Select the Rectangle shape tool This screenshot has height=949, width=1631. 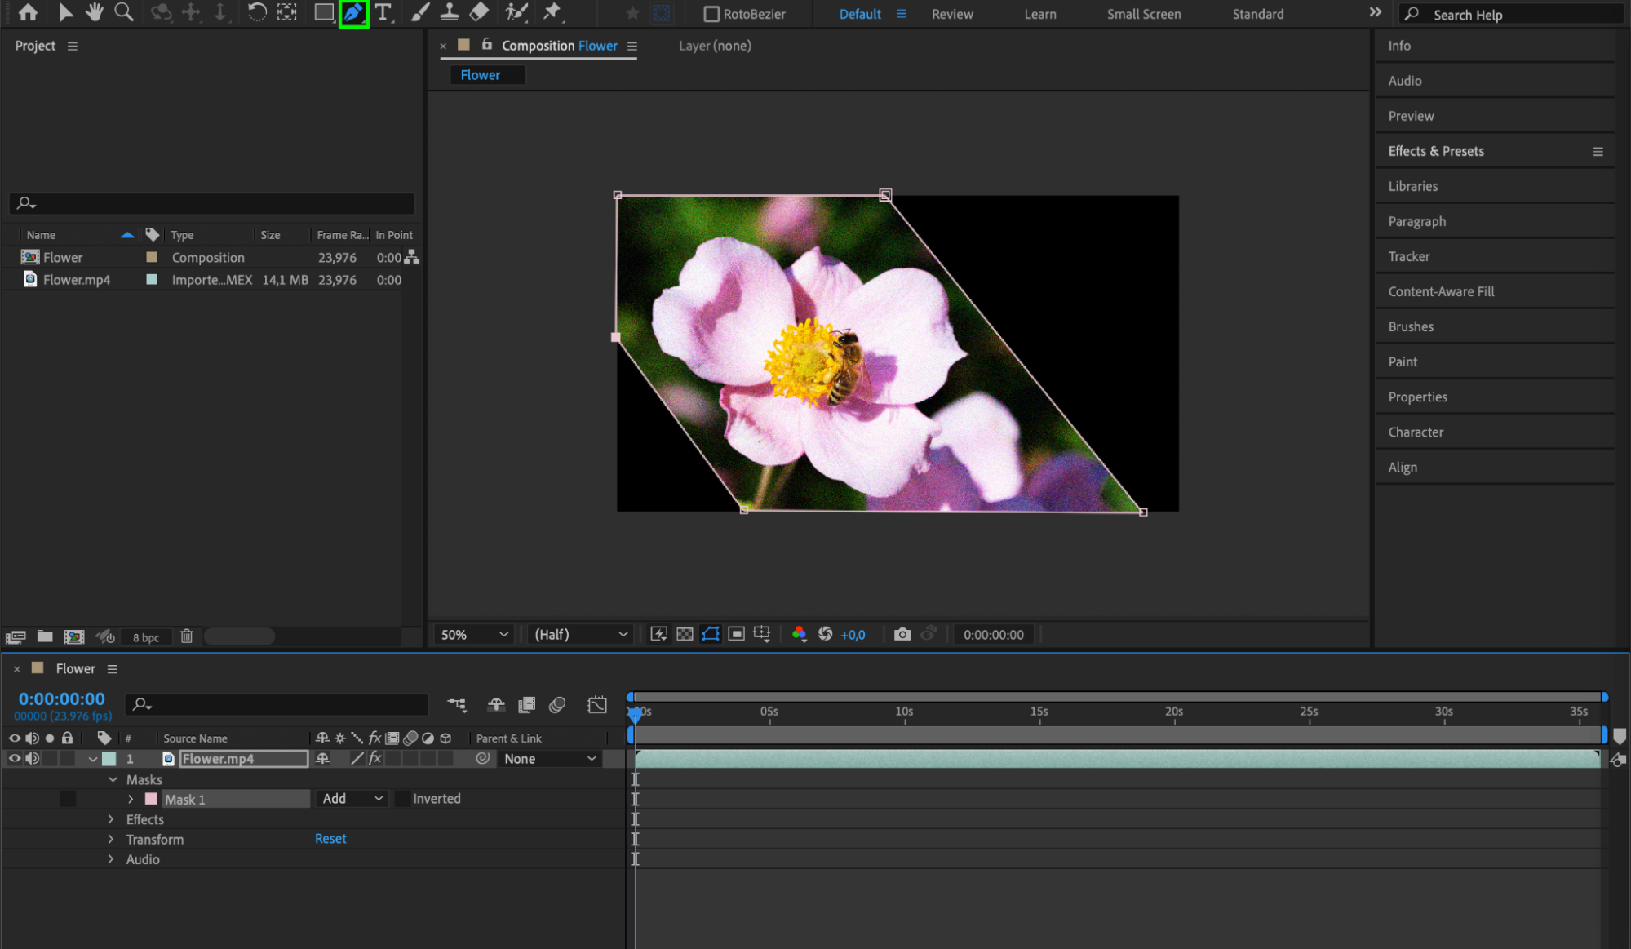coord(323,12)
